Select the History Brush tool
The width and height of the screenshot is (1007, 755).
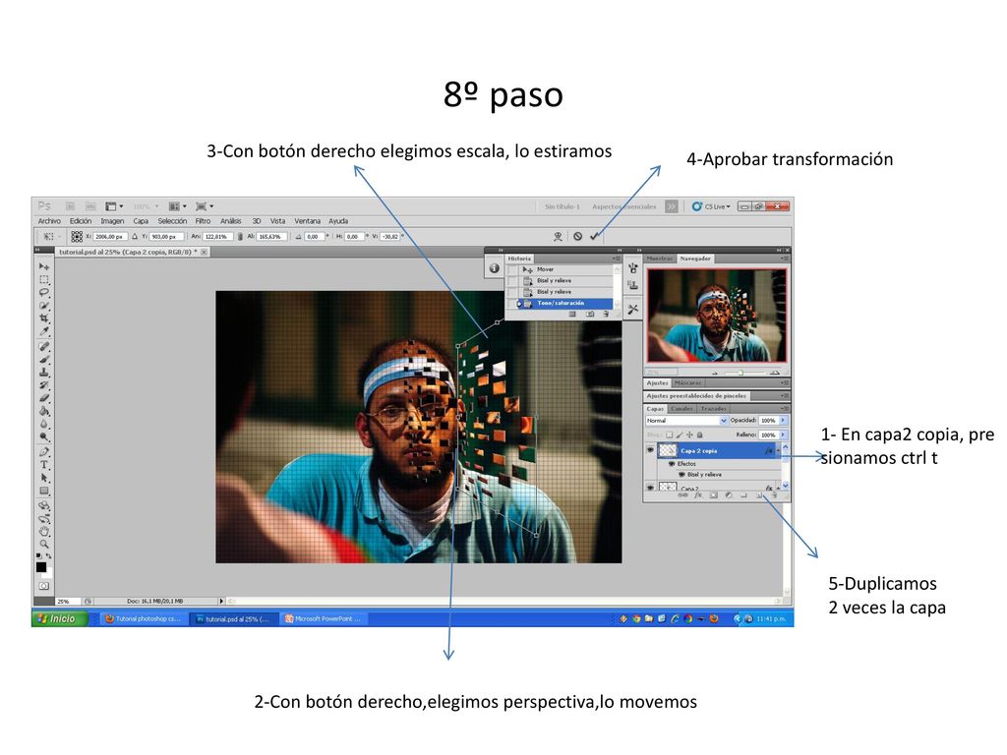43,385
